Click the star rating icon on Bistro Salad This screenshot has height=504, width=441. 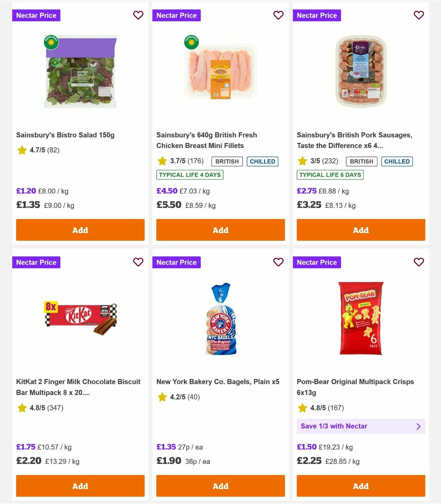[21, 150]
